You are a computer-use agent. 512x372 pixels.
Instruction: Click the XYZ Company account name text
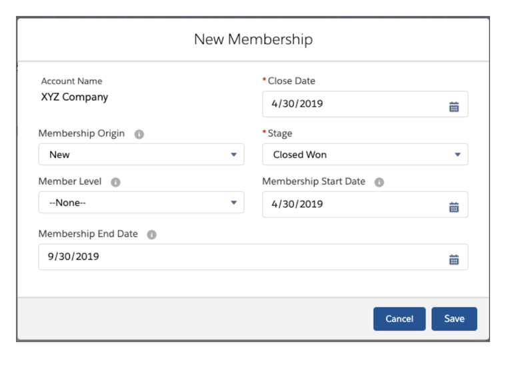75,97
